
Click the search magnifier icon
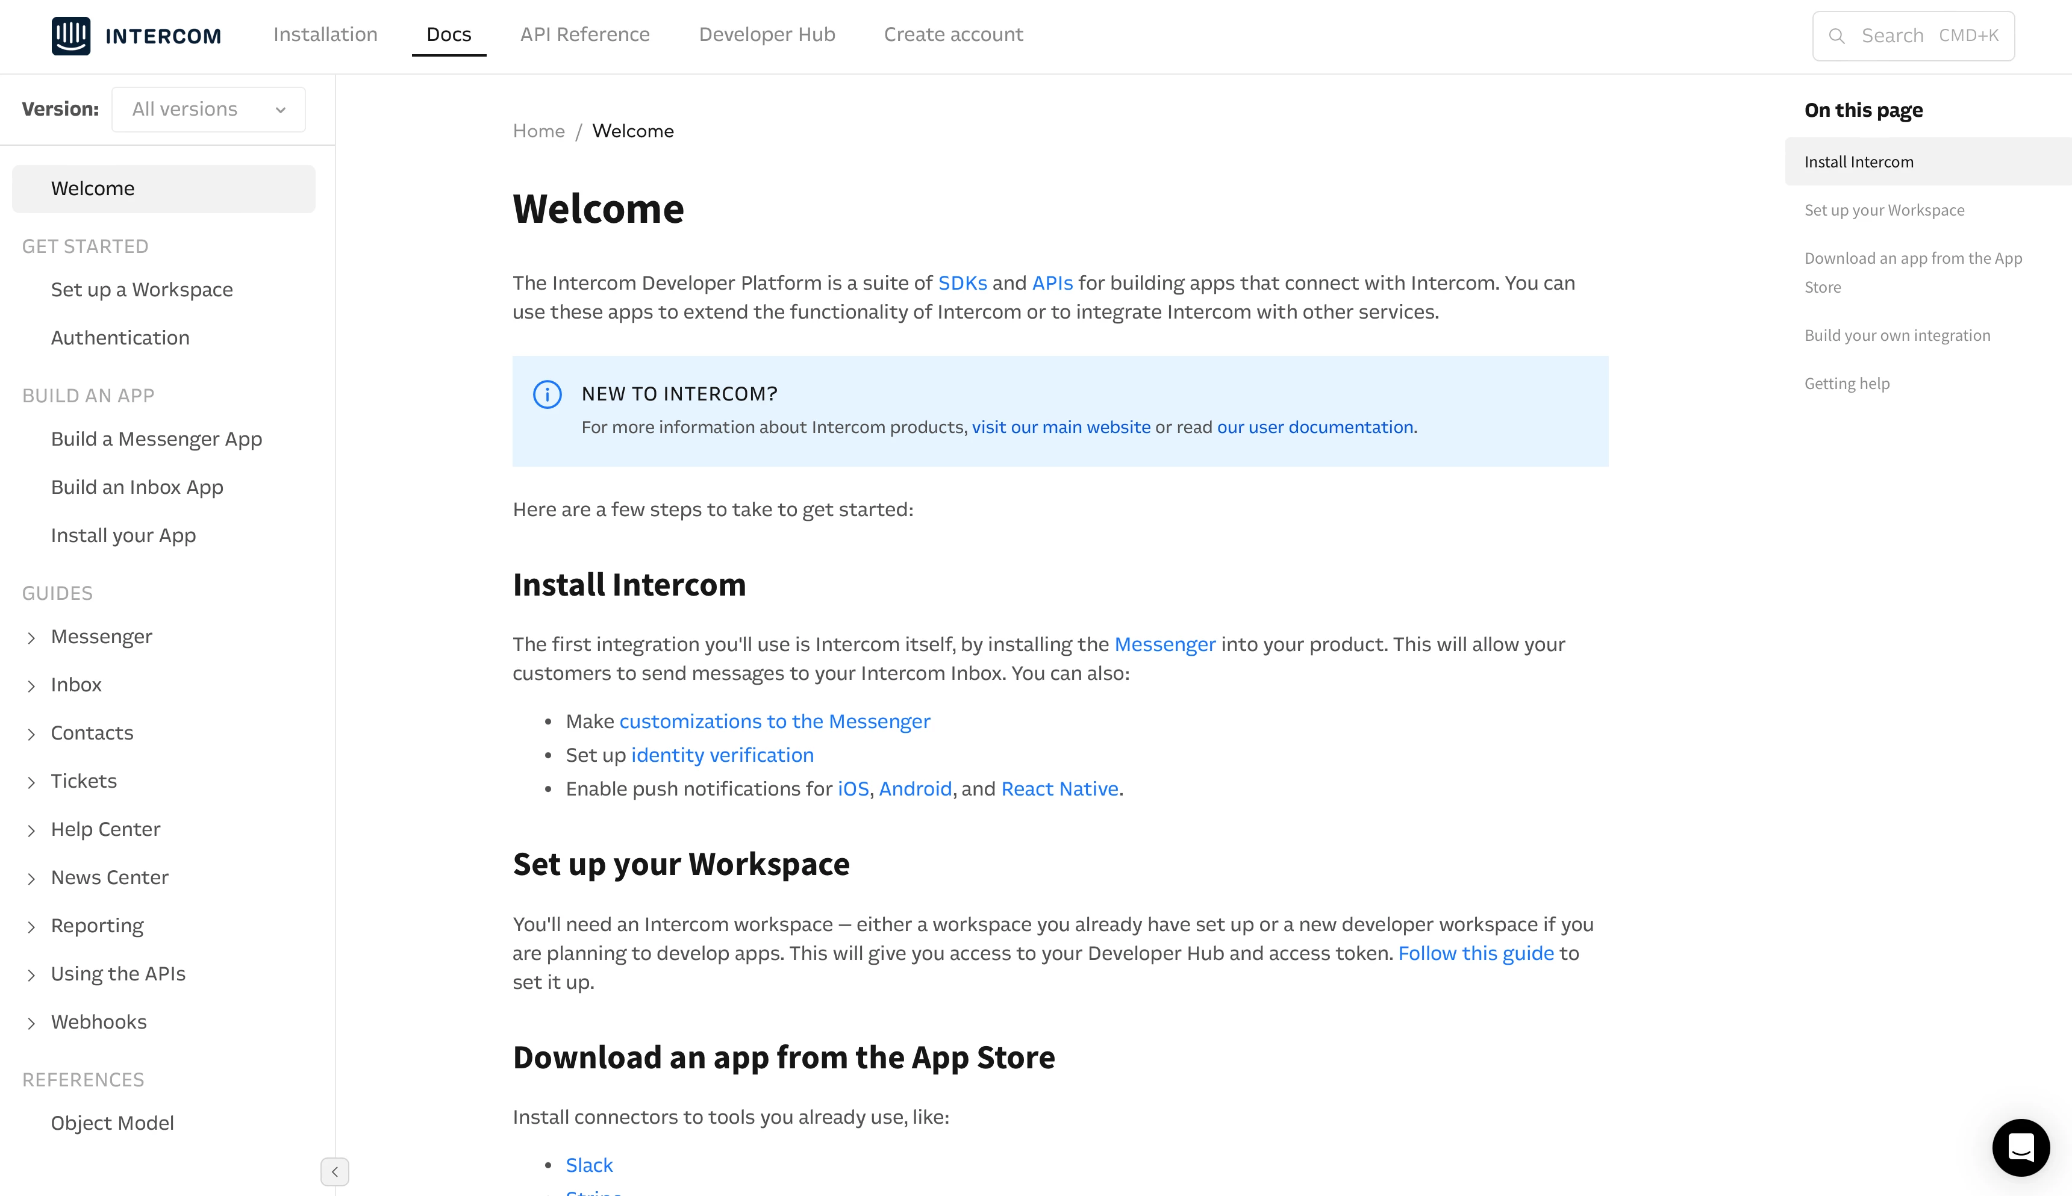(1836, 36)
